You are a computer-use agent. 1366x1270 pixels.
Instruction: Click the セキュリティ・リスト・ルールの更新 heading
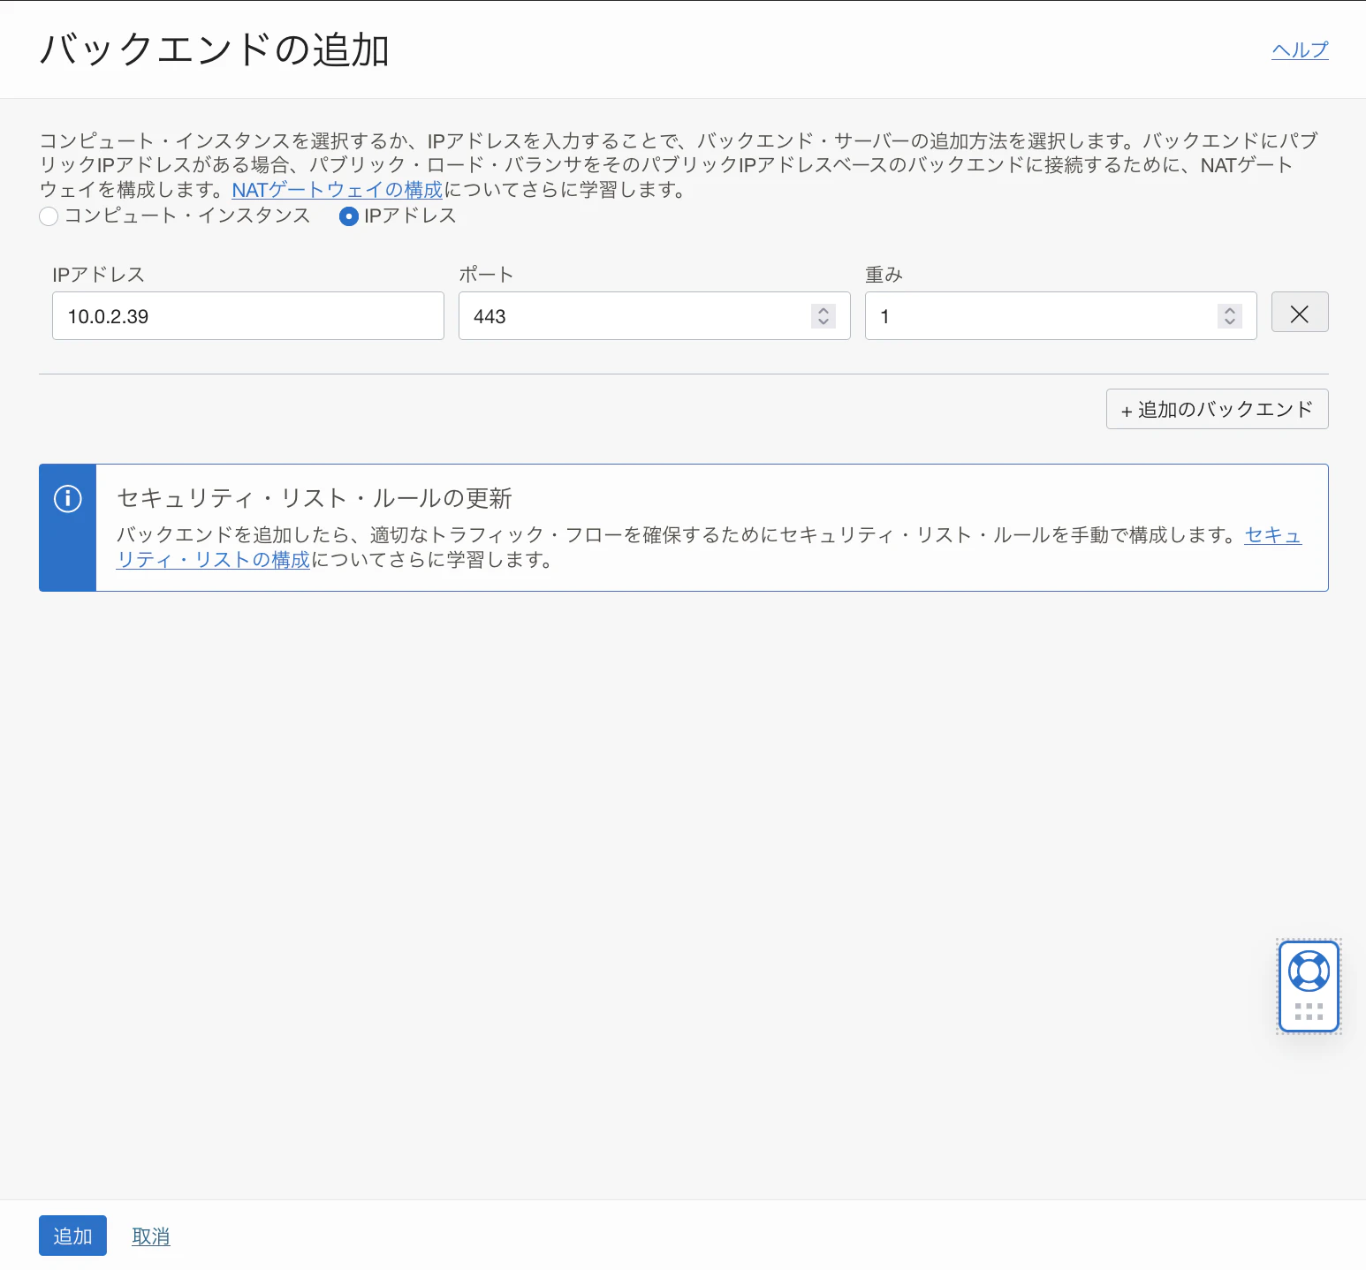point(315,498)
